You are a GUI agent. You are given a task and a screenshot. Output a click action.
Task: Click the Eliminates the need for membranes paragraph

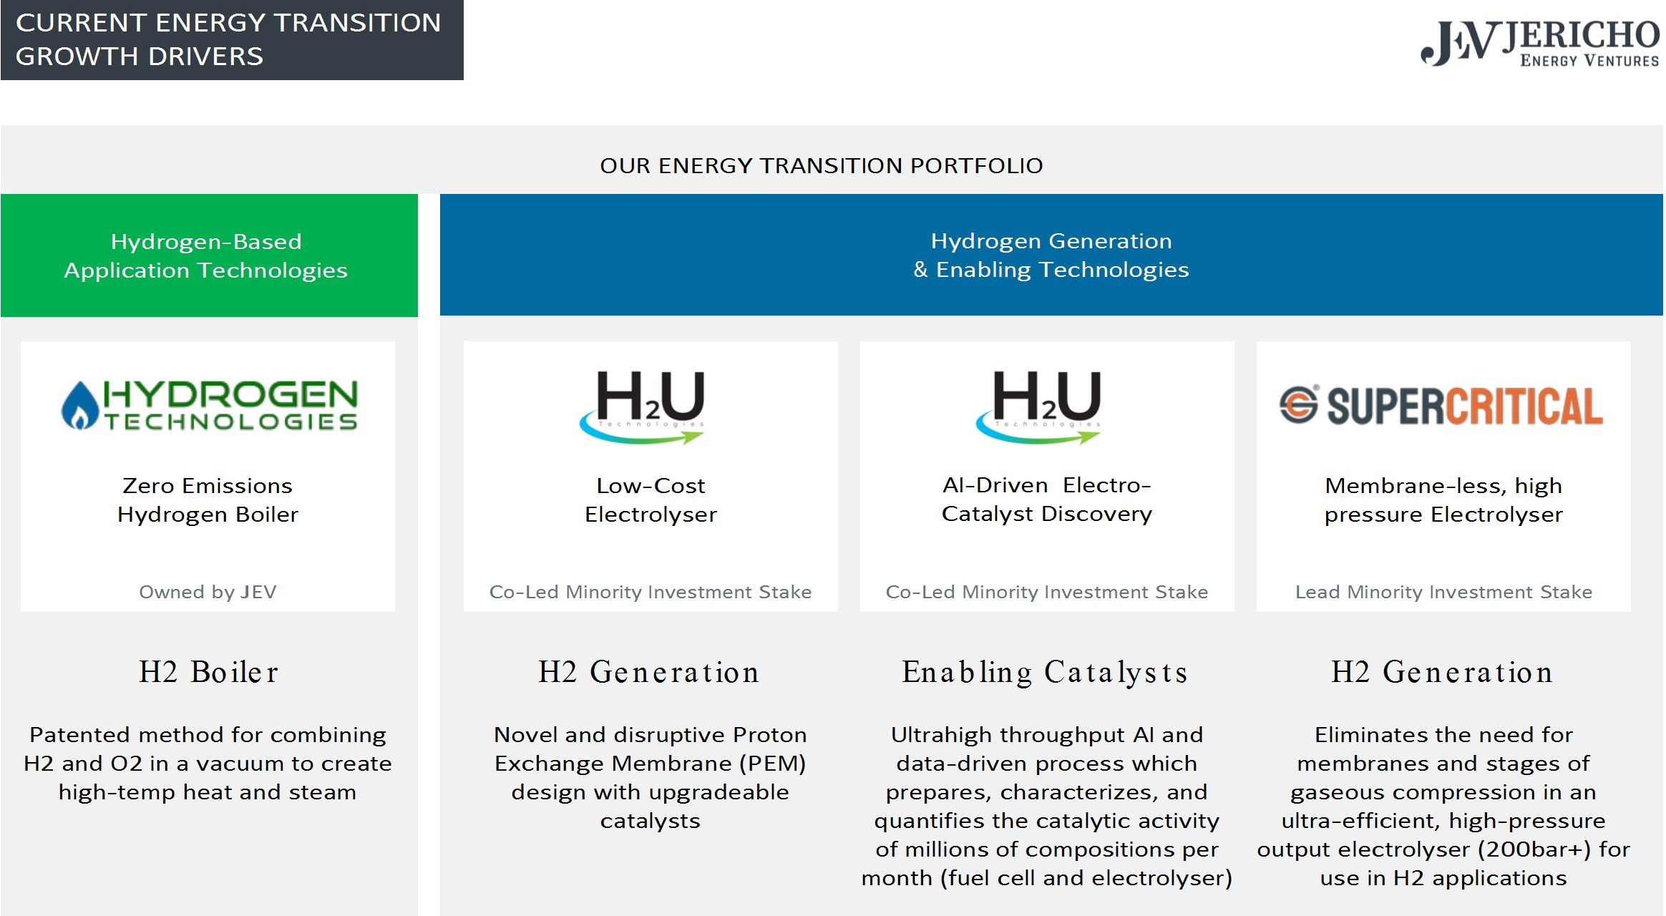tap(1443, 806)
